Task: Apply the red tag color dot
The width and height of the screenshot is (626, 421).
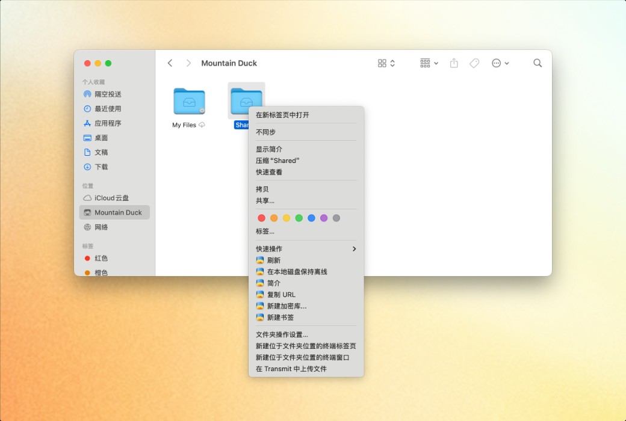Action: pyautogui.click(x=261, y=218)
